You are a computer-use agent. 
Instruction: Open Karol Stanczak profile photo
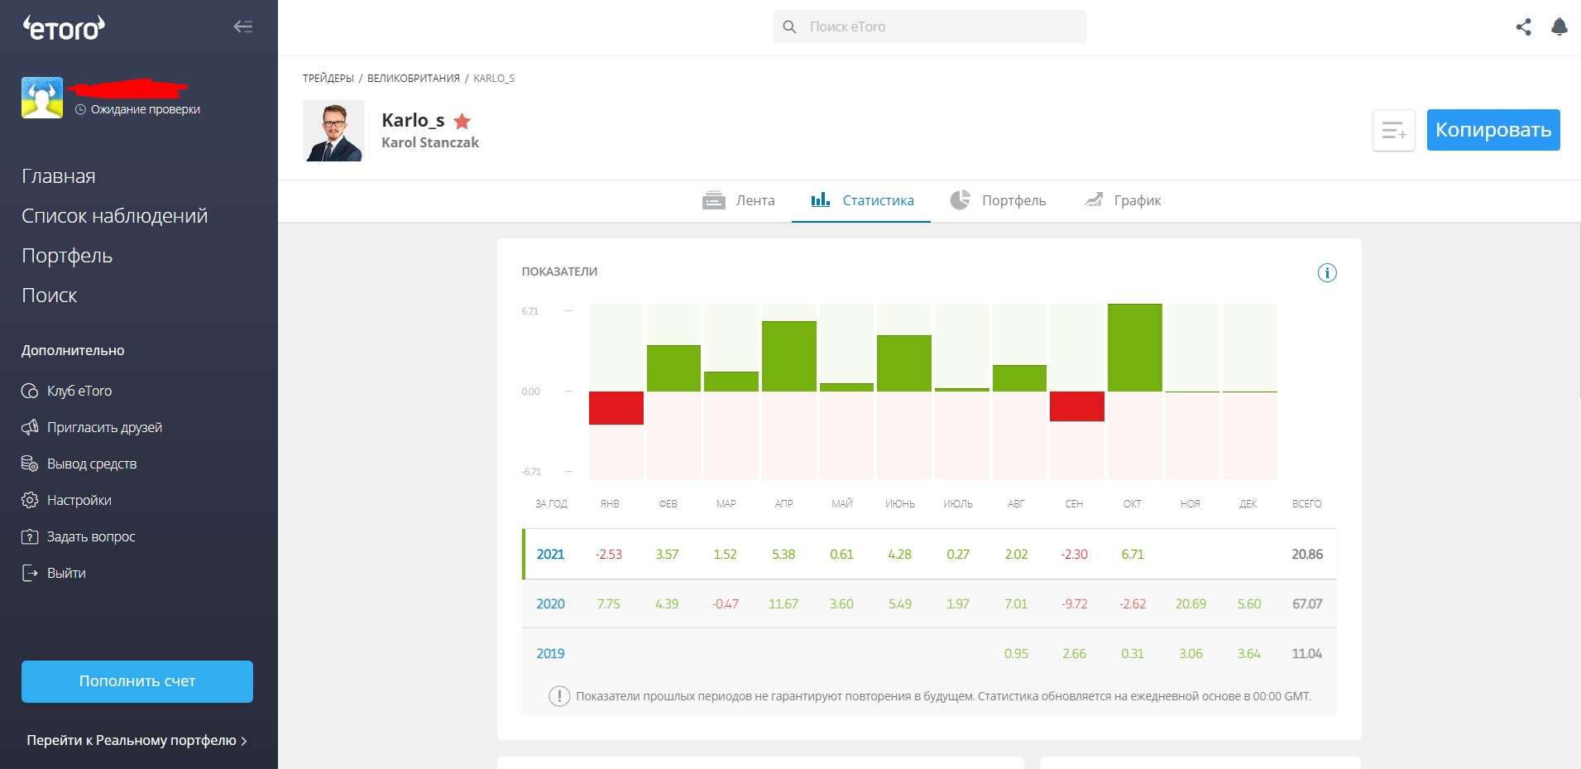[x=333, y=131]
